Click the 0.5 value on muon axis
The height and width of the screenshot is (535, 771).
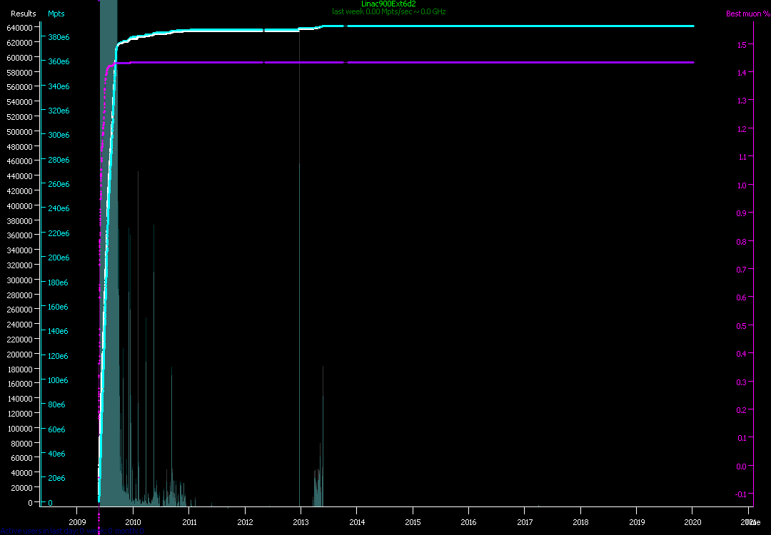click(741, 325)
